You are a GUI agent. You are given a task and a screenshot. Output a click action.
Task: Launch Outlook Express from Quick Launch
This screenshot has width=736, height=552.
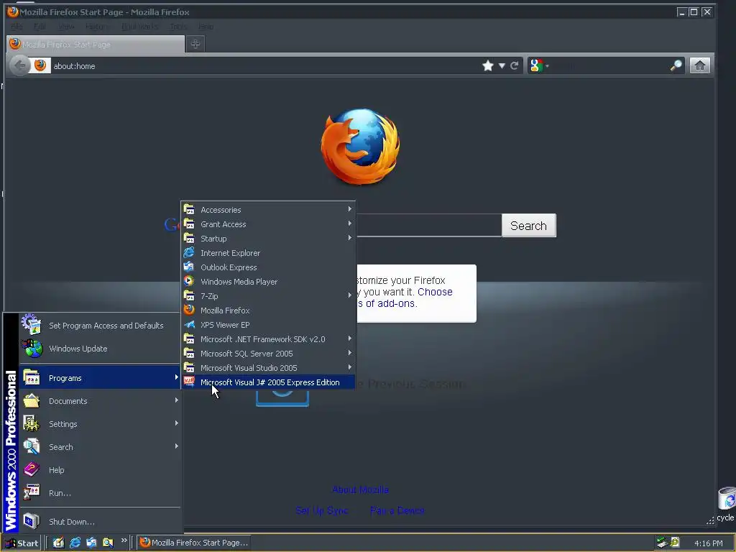click(91, 543)
